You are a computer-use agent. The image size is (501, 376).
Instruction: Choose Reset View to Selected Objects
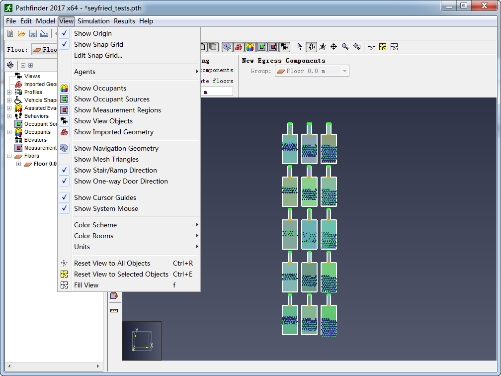[x=129, y=275]
